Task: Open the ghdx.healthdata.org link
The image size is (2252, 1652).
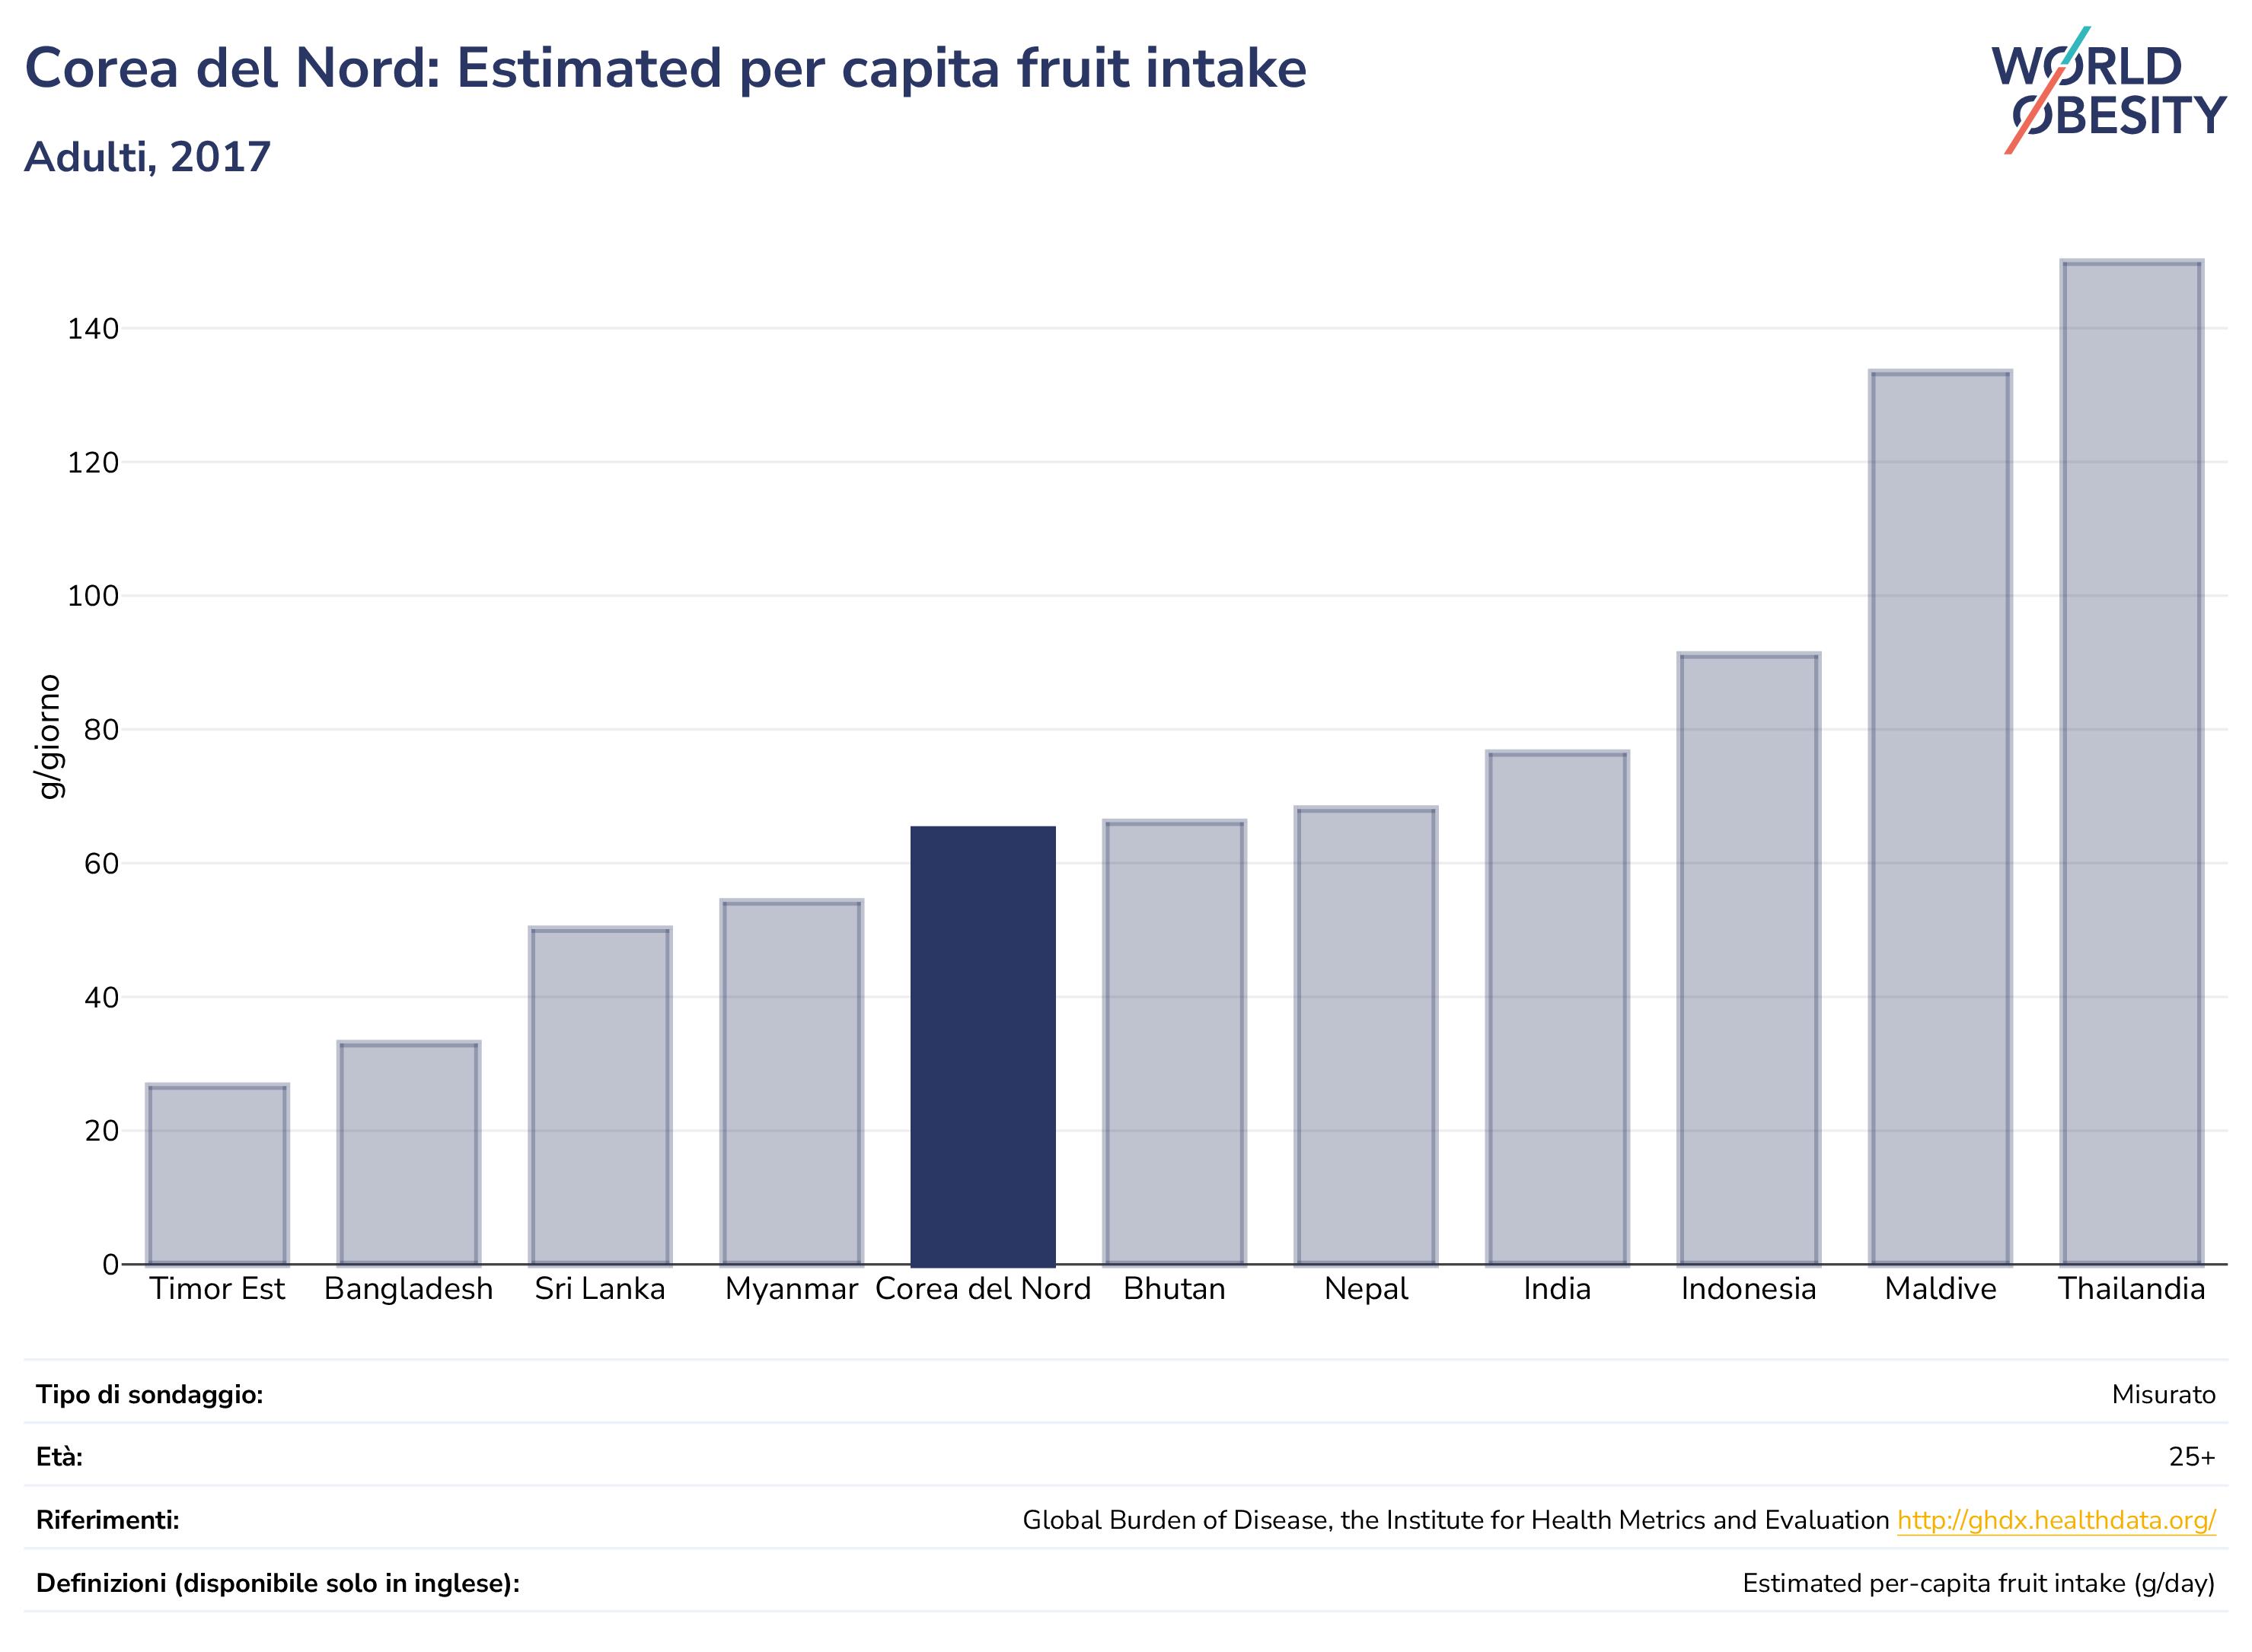Action: [2056, 1520]
